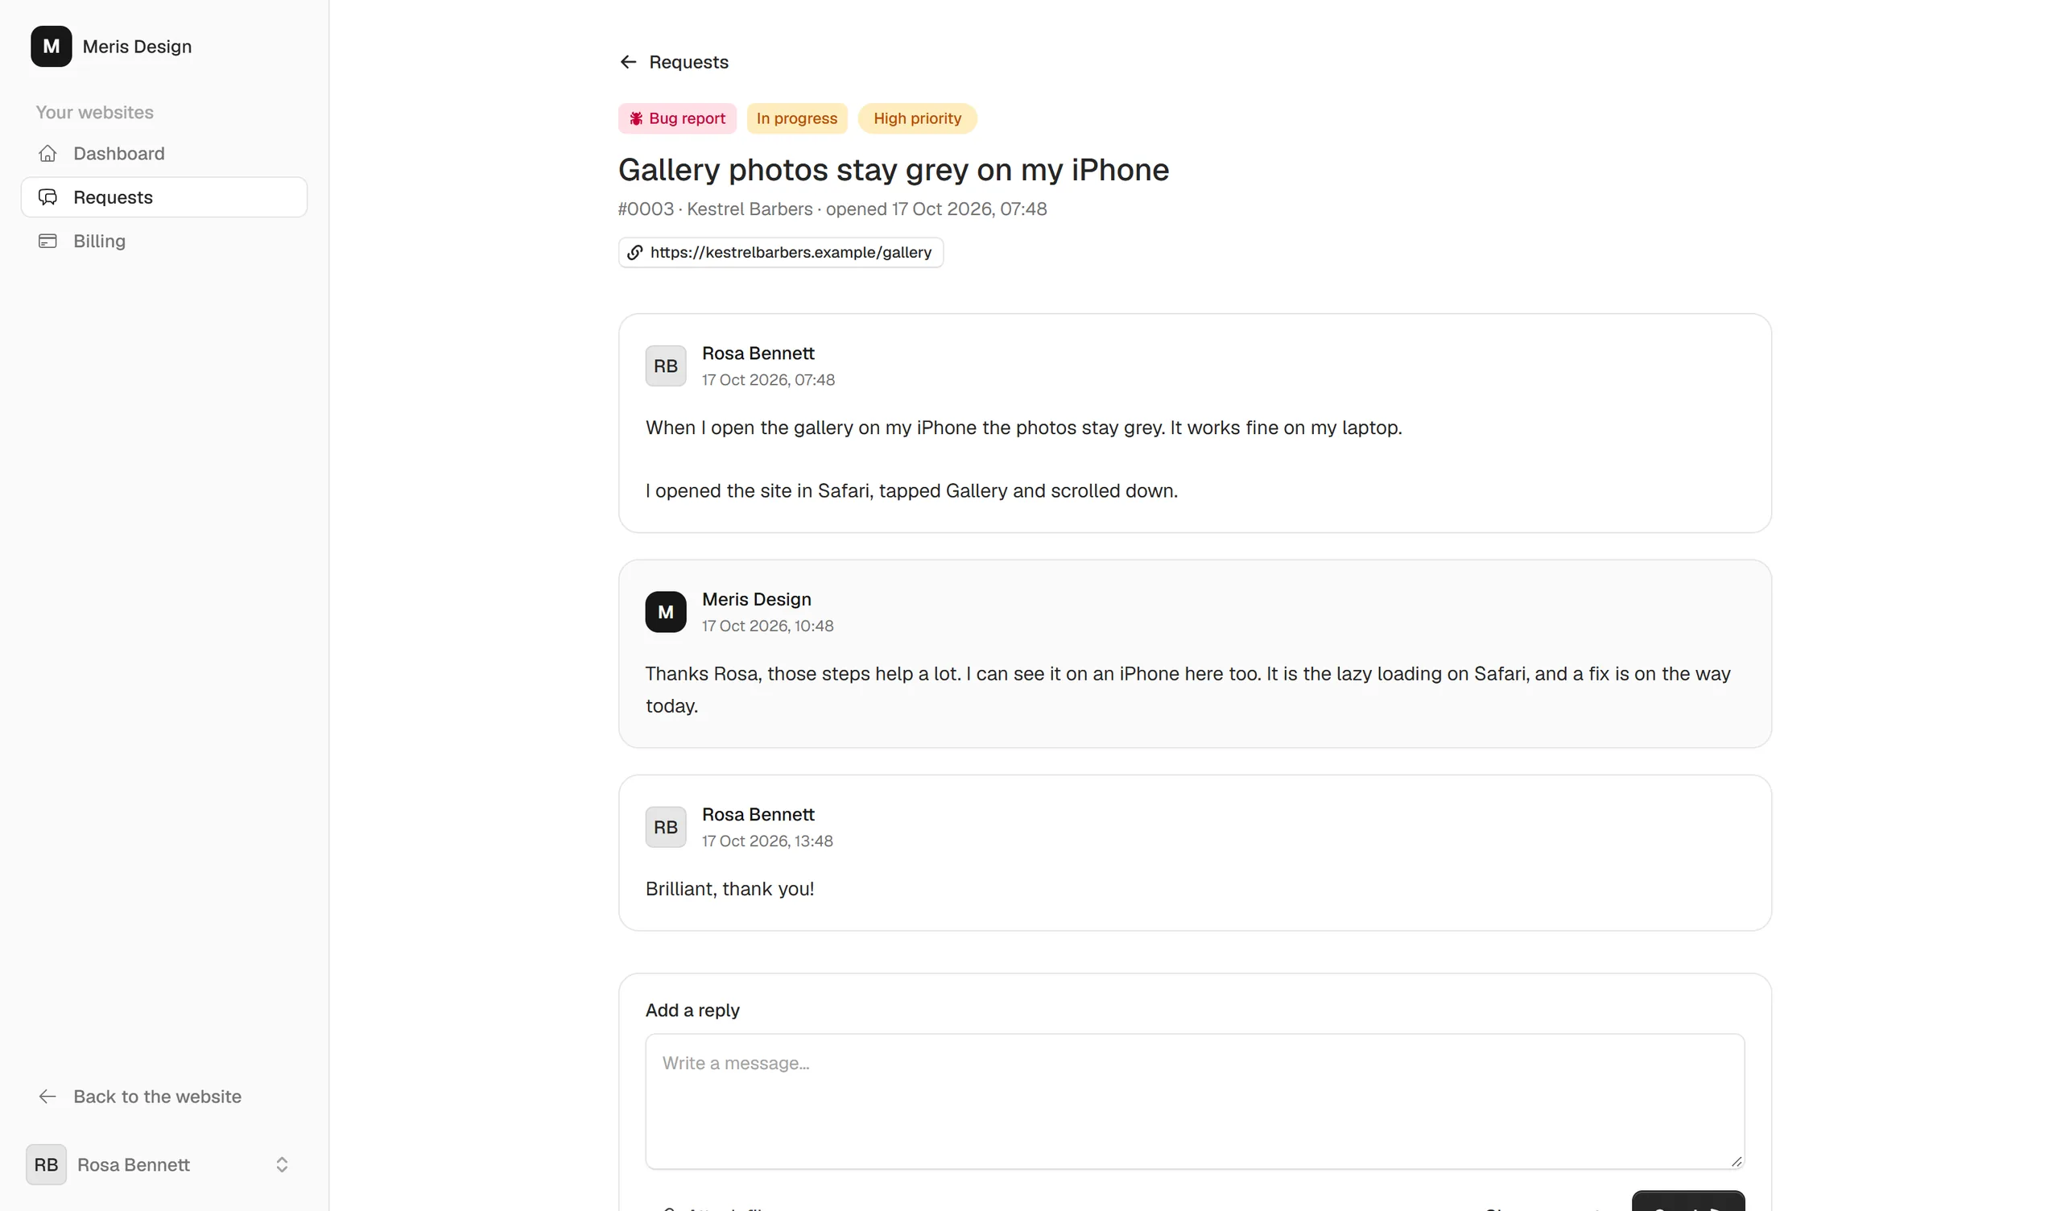Open Dashboard via the house icon
The image size is (2061, 1211).
[x=47, y=154]
